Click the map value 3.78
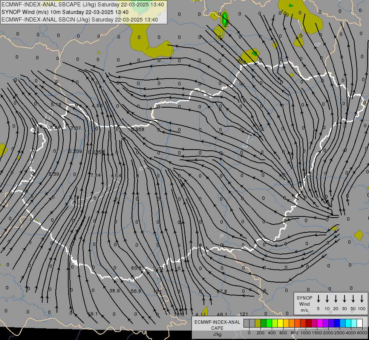Viewport: 369px width, 340px height. click(74, 197)
